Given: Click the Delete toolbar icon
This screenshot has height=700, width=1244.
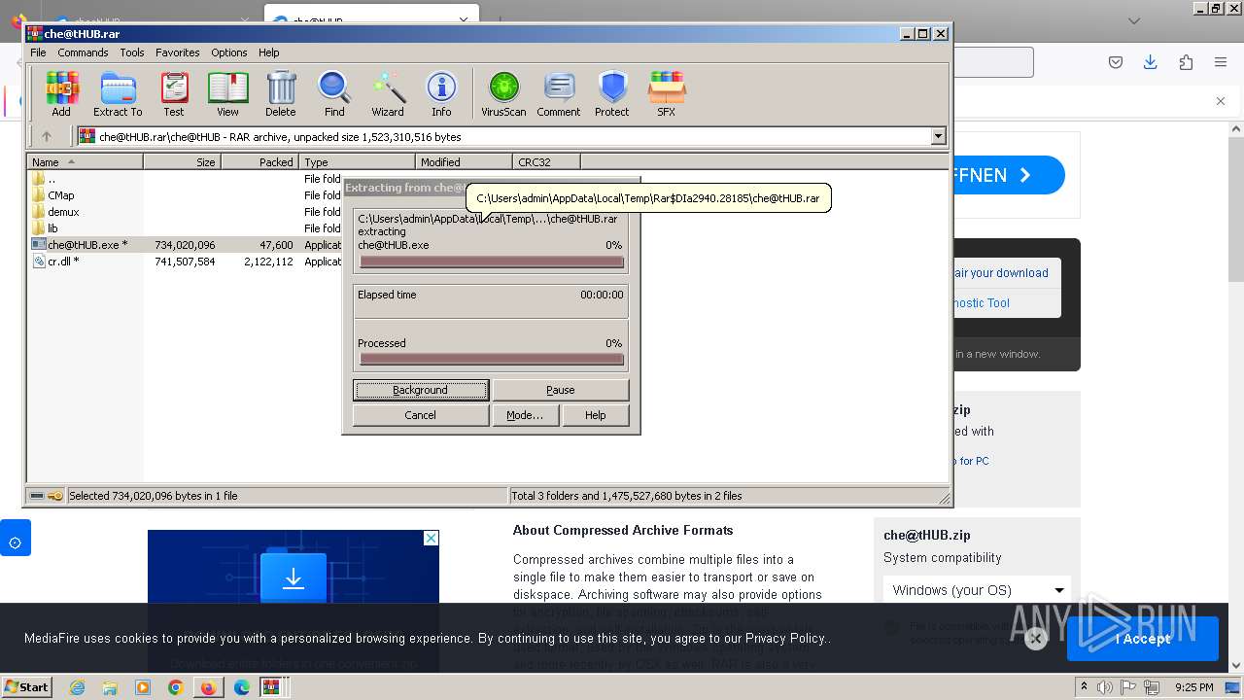Looking at the screenshot, I should coord(281,94).
